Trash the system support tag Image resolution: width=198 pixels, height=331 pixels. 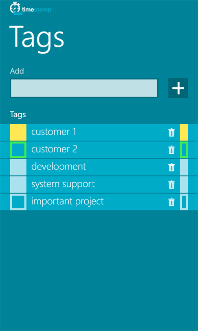(172, 184)
